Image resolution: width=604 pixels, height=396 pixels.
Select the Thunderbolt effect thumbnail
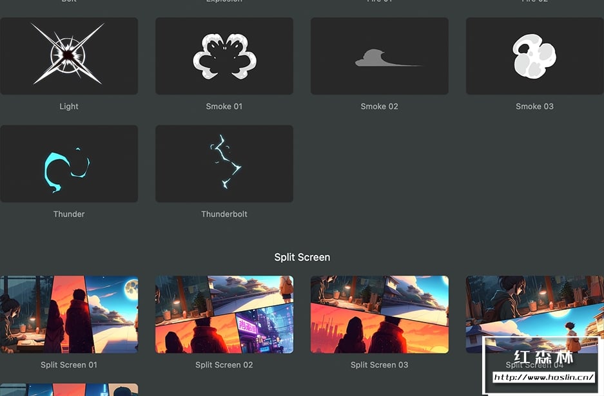point(224,164)
